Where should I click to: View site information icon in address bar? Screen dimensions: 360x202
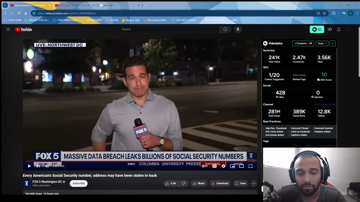(34, 13)
